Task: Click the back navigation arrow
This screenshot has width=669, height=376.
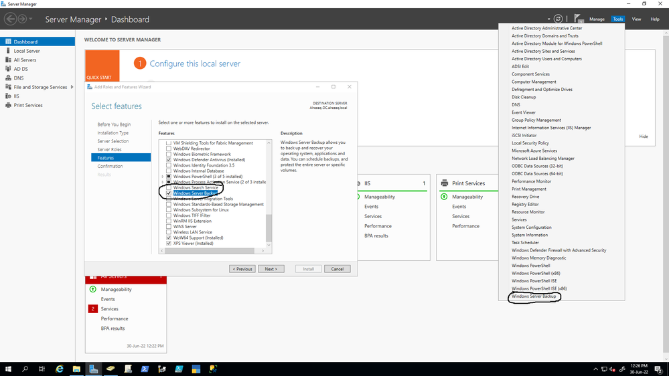Action: tap(10, 19)
